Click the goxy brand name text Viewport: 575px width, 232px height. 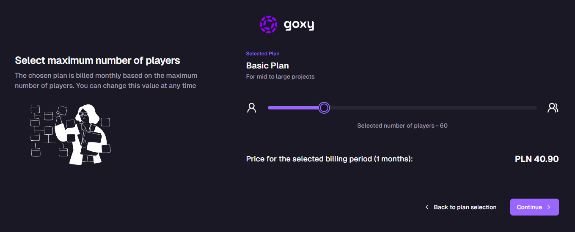coord(299,25)
